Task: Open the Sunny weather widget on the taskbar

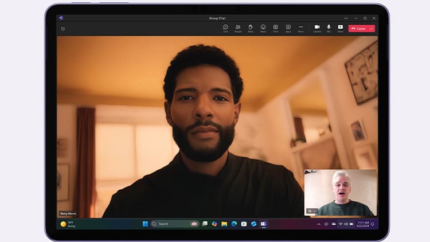Action: (x=68, y=224)
